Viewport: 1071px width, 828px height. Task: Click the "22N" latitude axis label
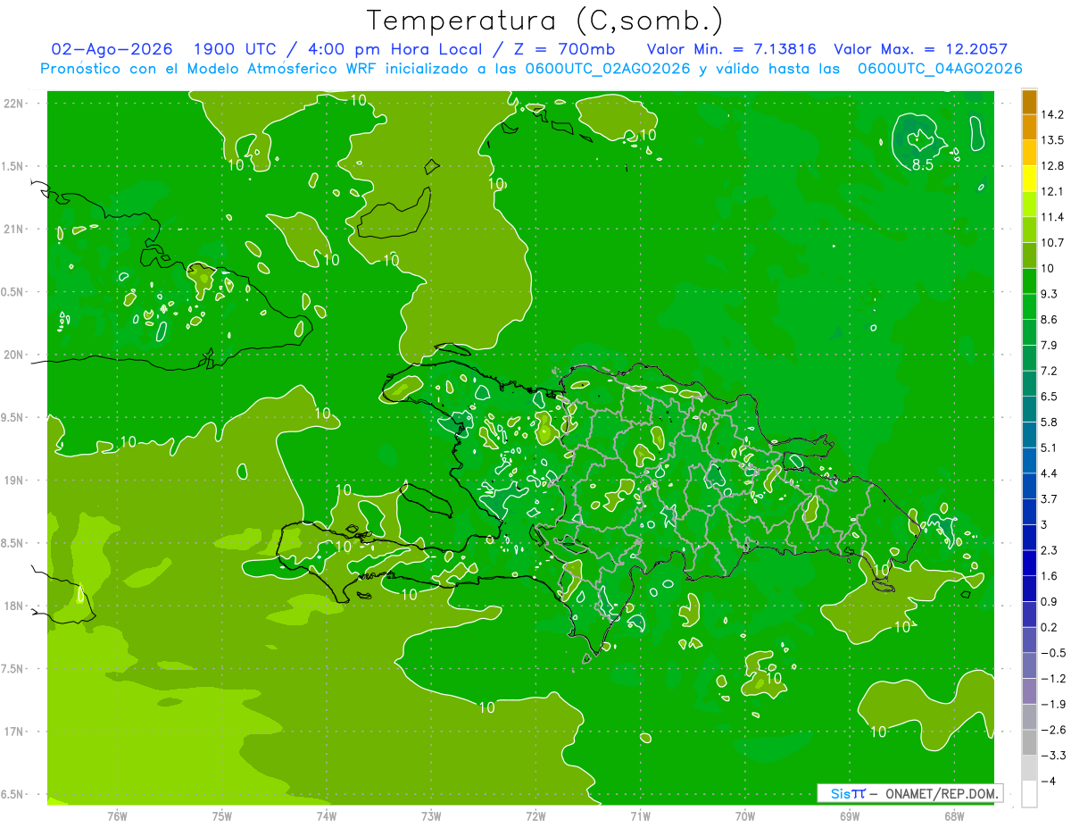tap(13, 104)
